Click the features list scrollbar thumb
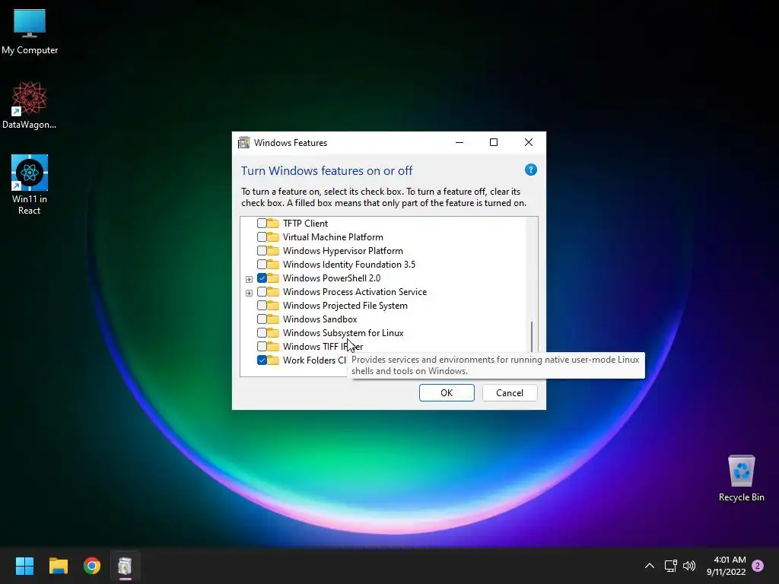 click(x=532, y=337)
